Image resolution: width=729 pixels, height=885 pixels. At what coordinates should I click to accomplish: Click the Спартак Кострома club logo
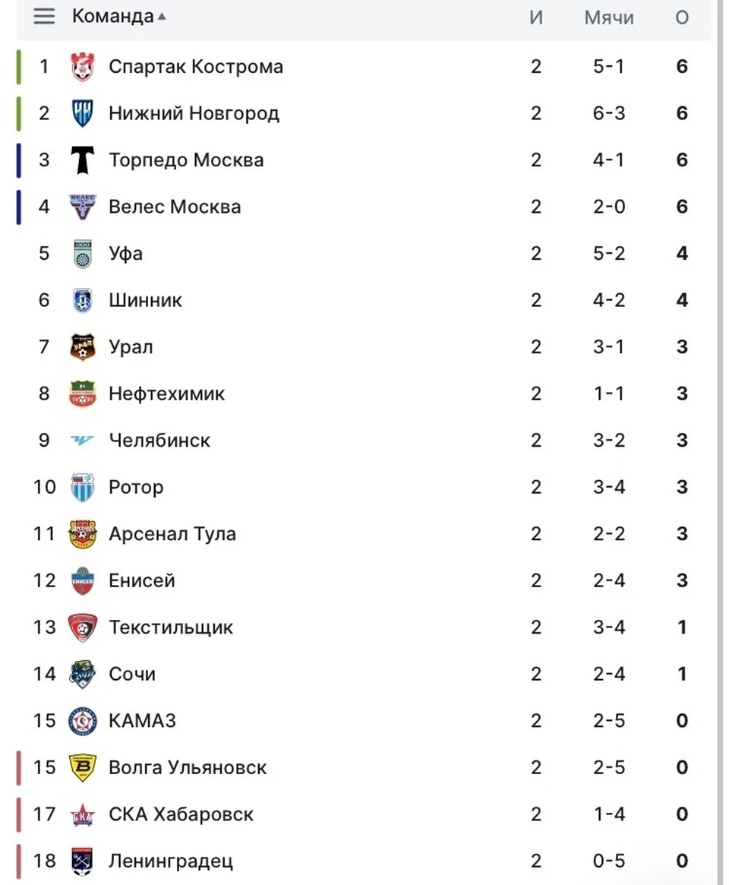(x=82, y=67)
